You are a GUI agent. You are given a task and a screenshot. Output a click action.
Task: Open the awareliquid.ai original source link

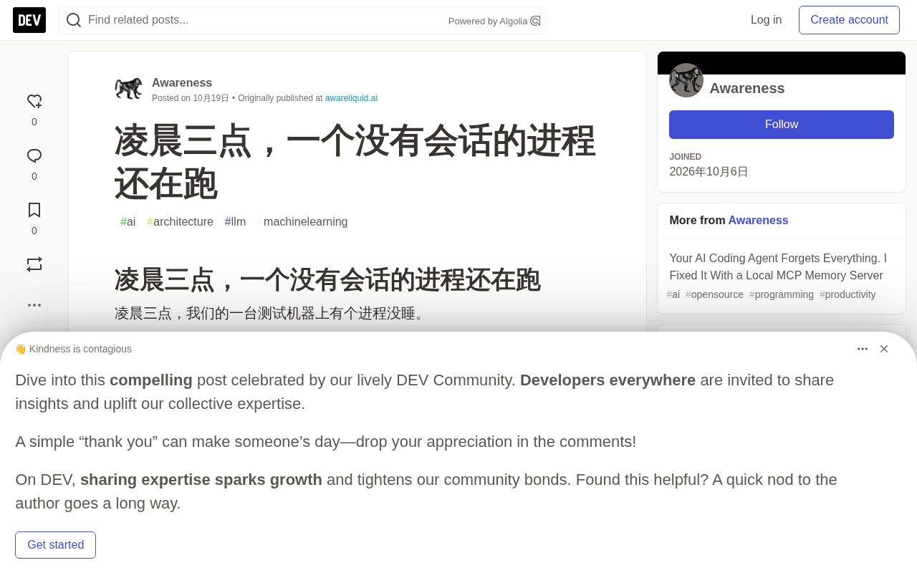(x=351, y=98)
